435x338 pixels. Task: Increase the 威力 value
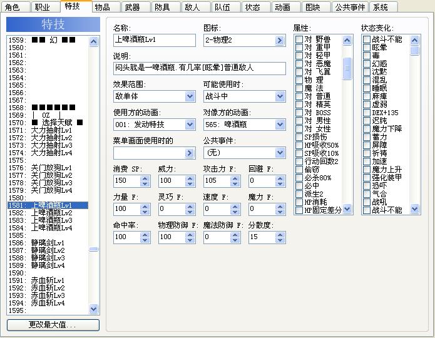click(x=190, y=178)
